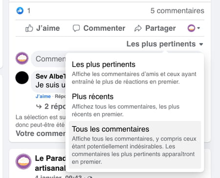Collapse the Les plus pertinents sort dropdown
The height and width of the screenshot is (178, 220).
tap(165, 44)
